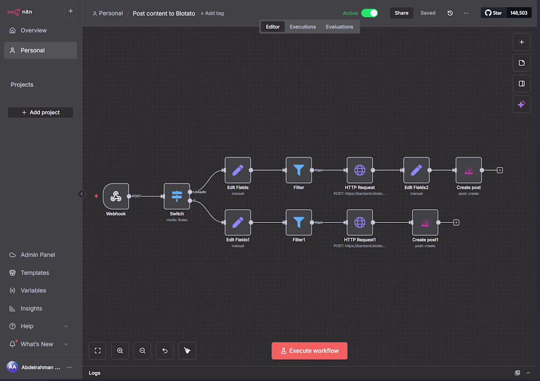Click Add project button
Viewport: 540px width, 381px height.
(40, 112)
